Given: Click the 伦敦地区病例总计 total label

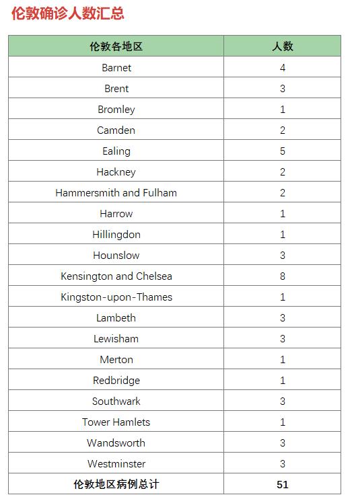Looking at the screenshot, I should pyautogui.click(x=116, y=484).
